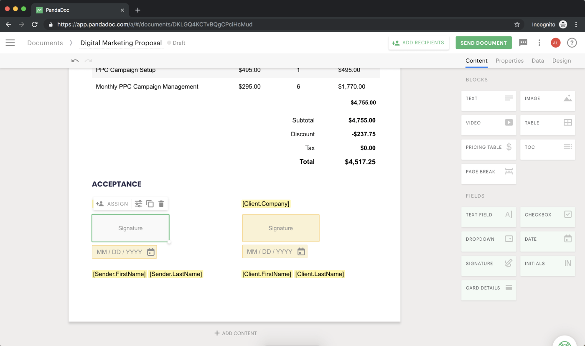585x346 pixels.
Task: Select the Signature field in sidebar
Action: pos(489,266)
